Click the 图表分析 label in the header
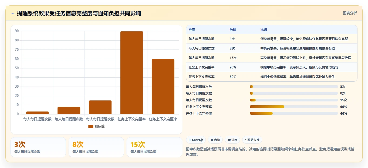 coord(350,13)
